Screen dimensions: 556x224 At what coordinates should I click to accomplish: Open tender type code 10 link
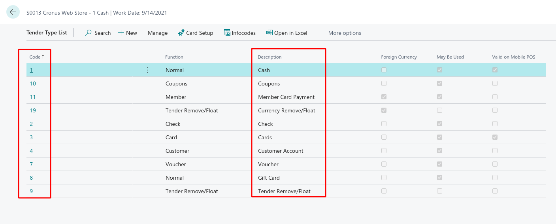click(x=33, y=84)
